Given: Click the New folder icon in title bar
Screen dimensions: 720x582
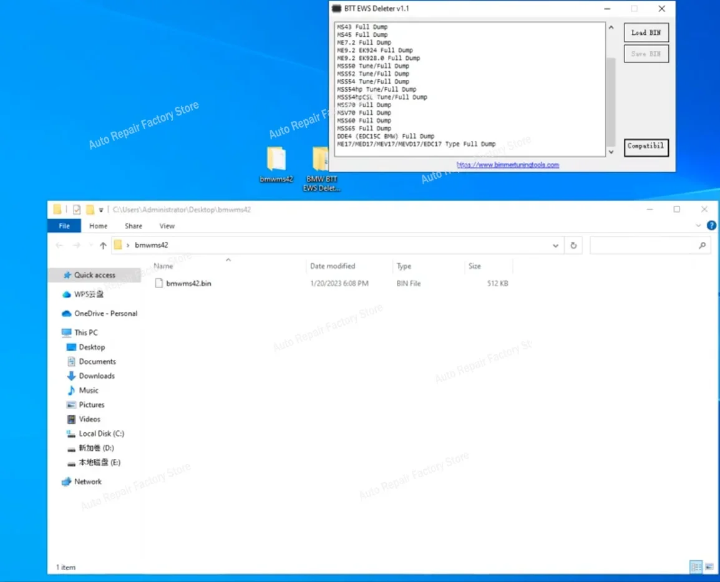Looking at the screenshot, I should 90,210.
